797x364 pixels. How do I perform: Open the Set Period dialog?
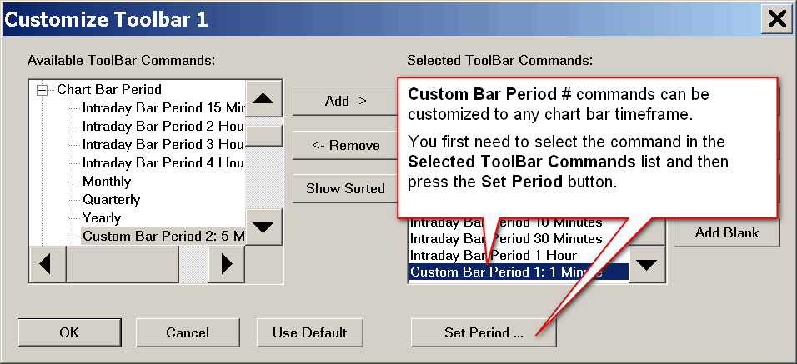coord(484,332)
